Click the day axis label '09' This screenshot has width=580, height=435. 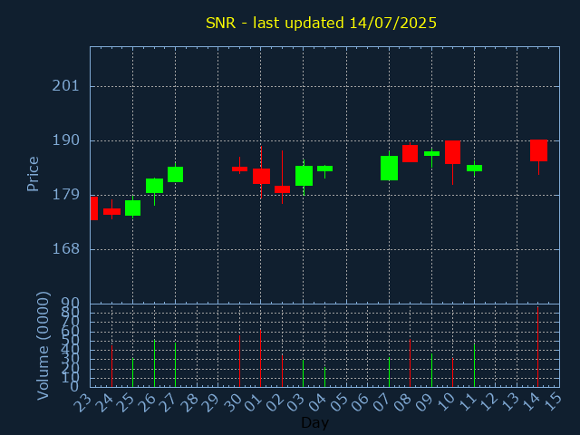click(424, 402)
